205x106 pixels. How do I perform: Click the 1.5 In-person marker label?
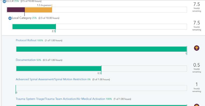click(44, 5)
